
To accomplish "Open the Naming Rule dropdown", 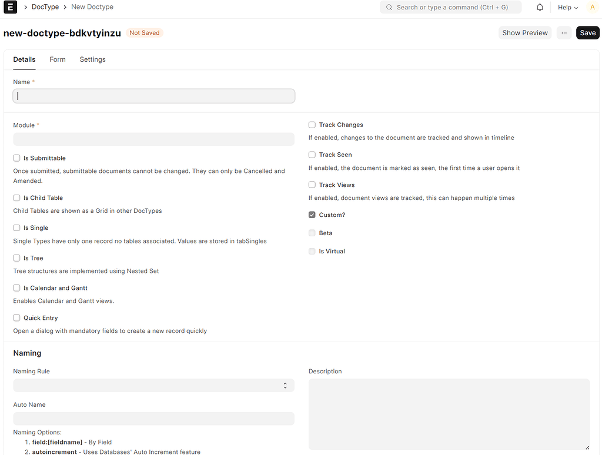I will coord(153,386).
